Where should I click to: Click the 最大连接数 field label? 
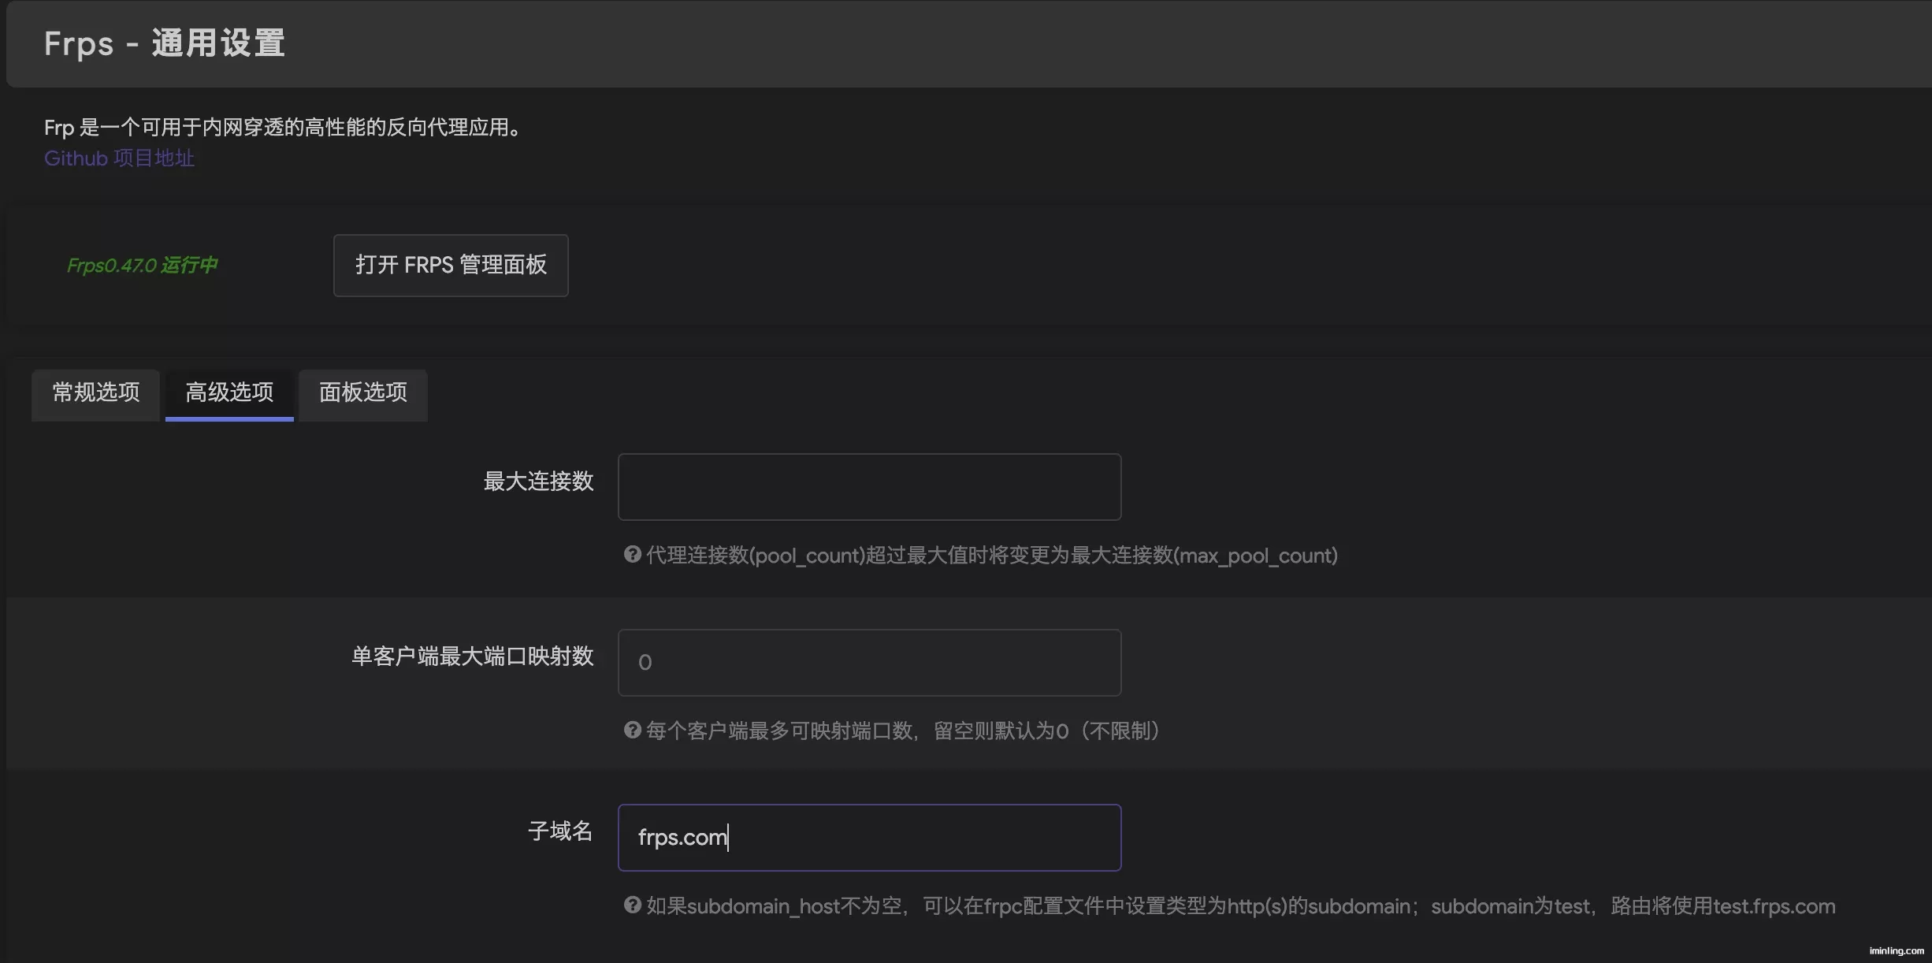click(538, 481)
